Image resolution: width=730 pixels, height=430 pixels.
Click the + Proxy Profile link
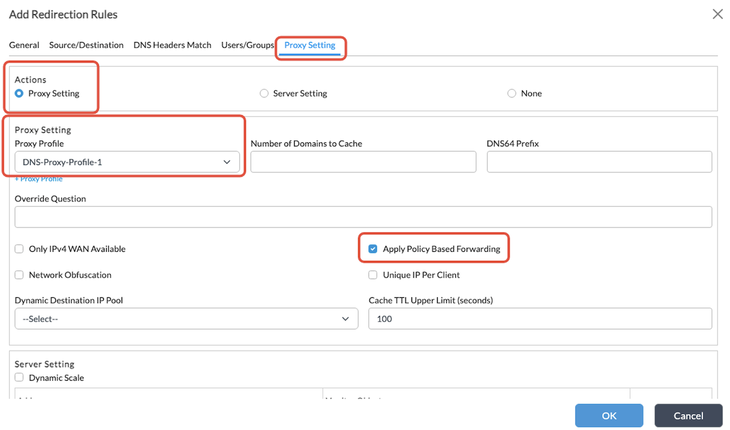tap(39, 179)
